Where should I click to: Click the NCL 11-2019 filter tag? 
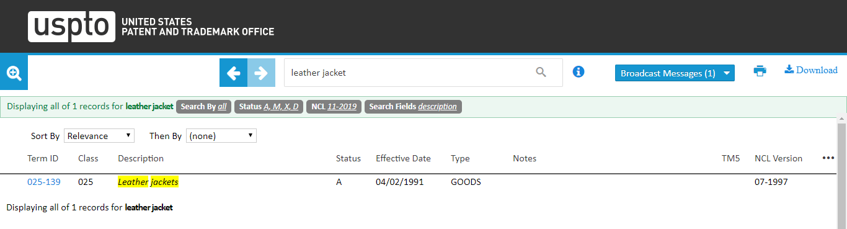click(334, 107)
